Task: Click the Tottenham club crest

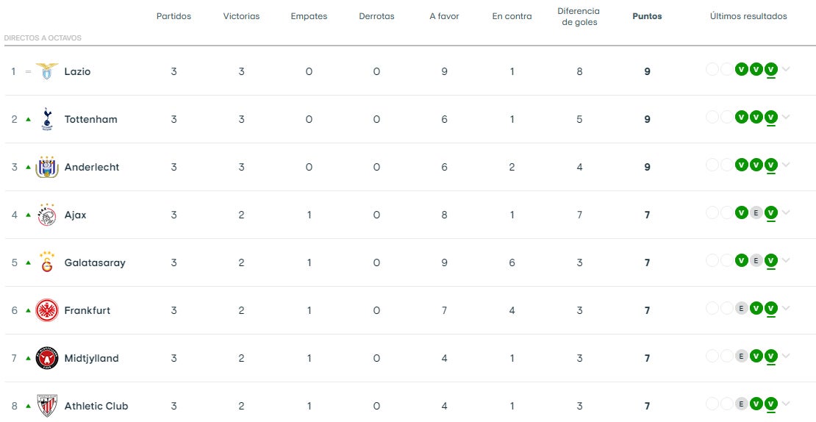Action: pos(47,119)
